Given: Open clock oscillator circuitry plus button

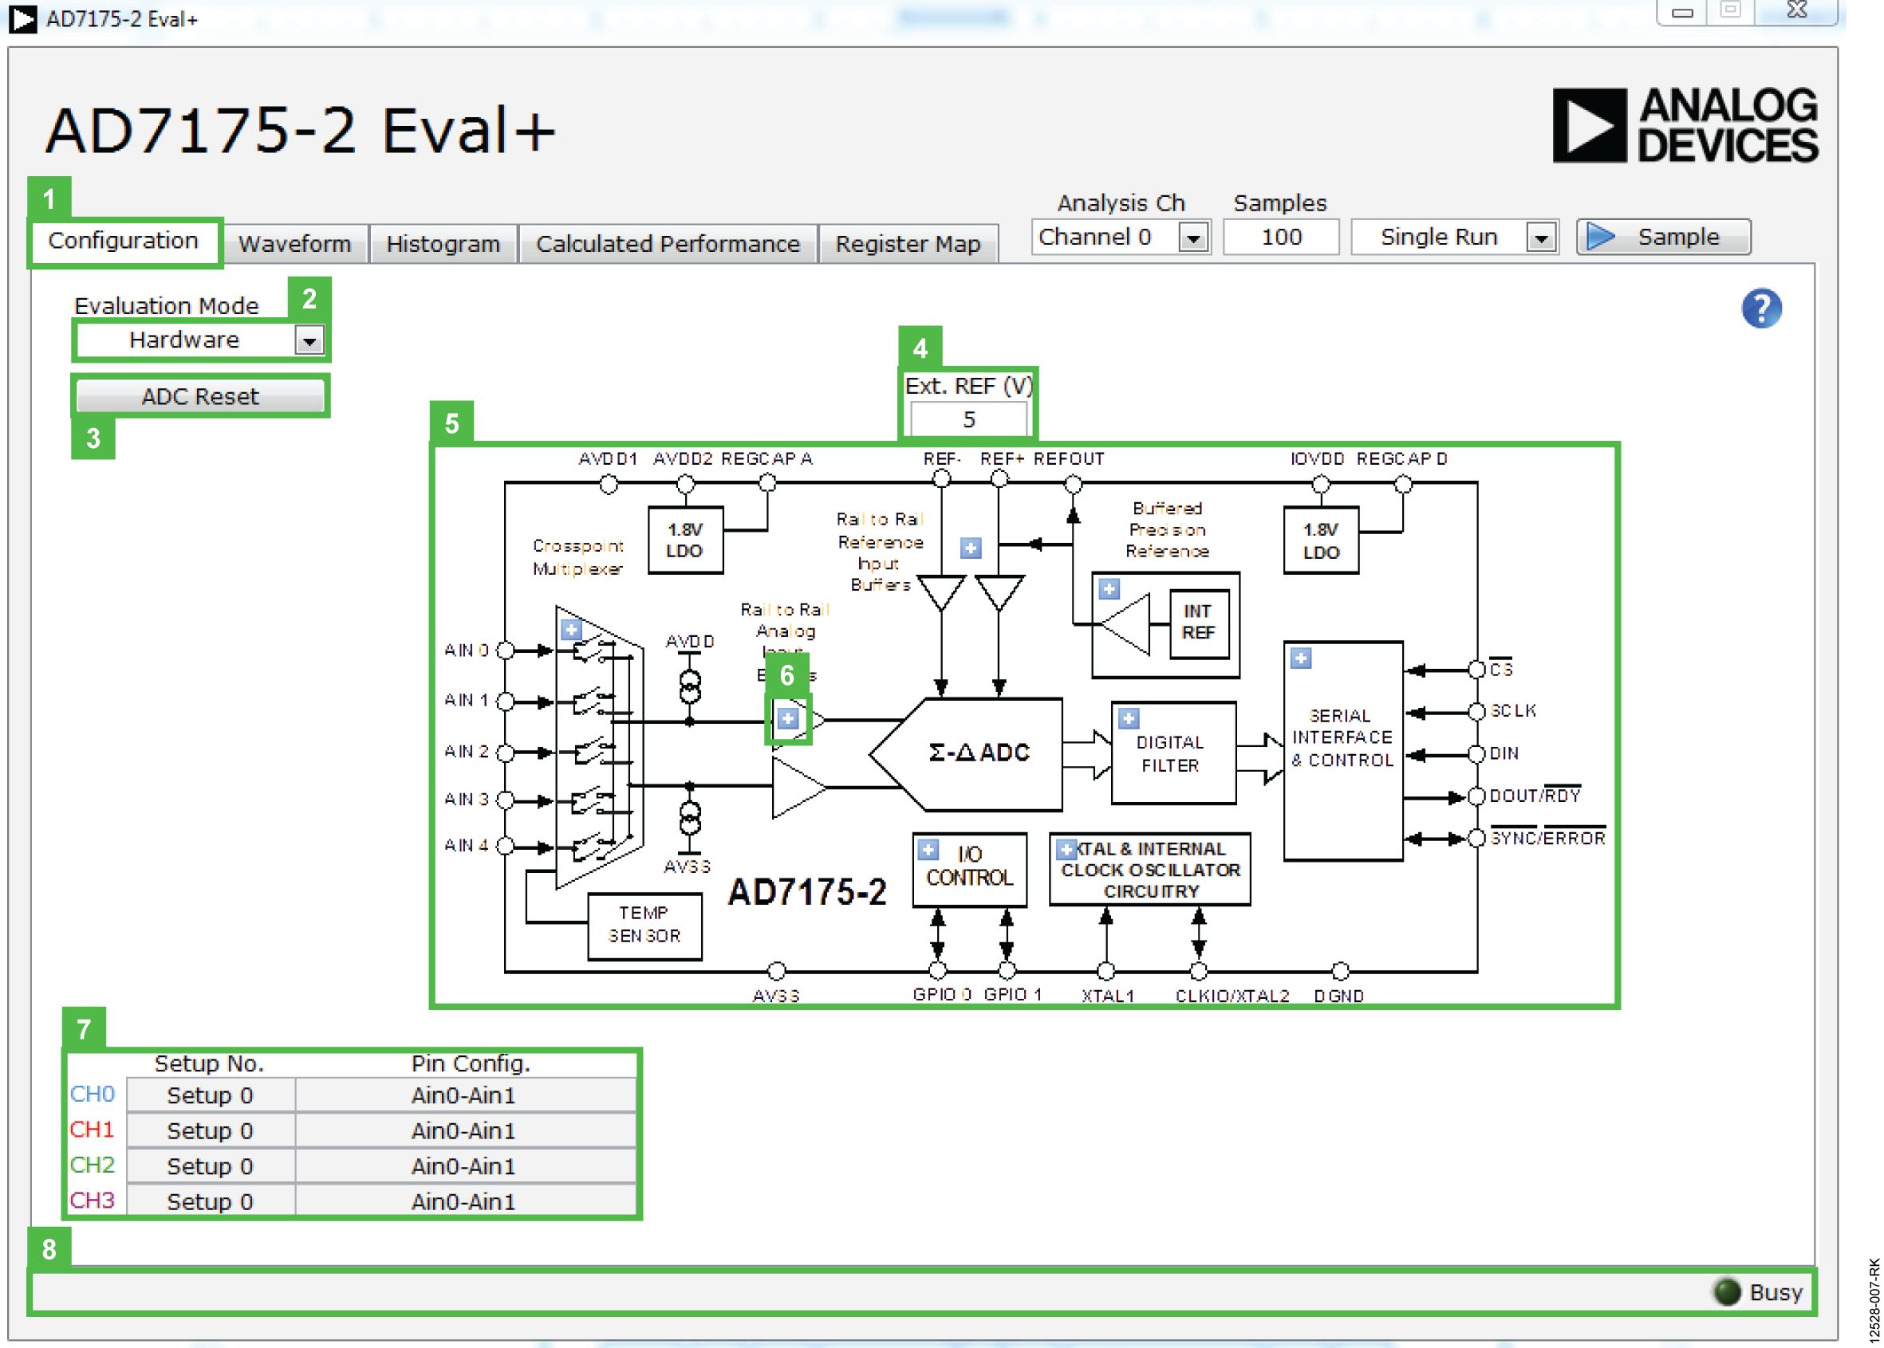Looking at the screenshot, I should pyautogui.click(x=1066, y=850).
